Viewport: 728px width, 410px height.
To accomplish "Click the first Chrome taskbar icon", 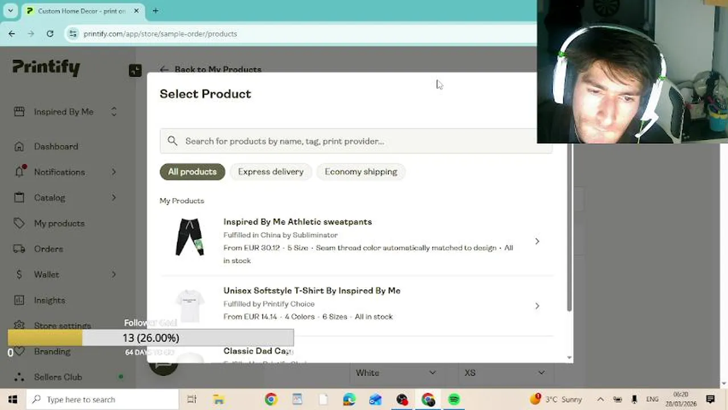I will 271,399.
